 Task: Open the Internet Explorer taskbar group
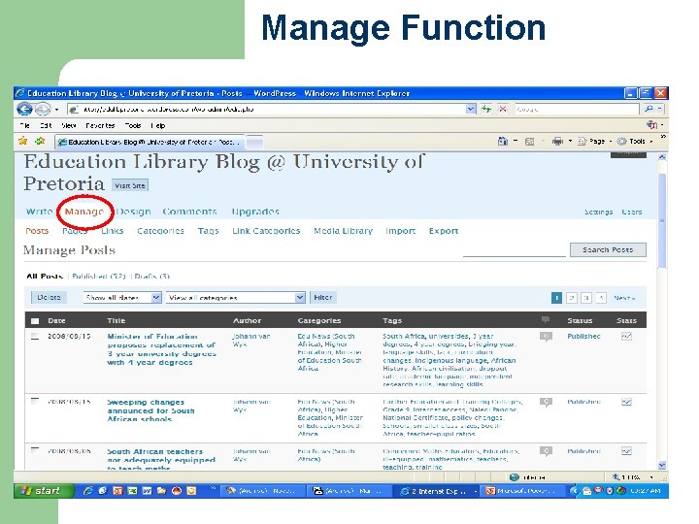pyautogui.click(x=437, y=491)
